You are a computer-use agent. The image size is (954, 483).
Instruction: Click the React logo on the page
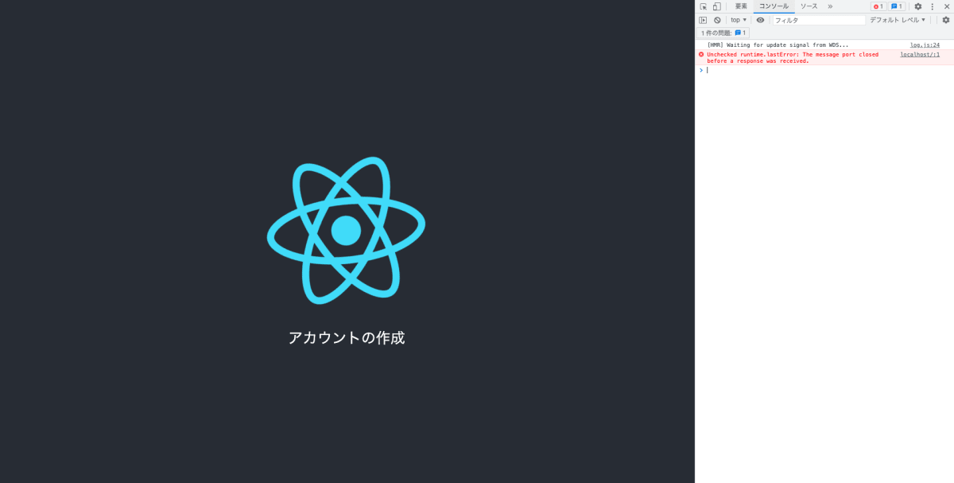click(x=346, y=230)
